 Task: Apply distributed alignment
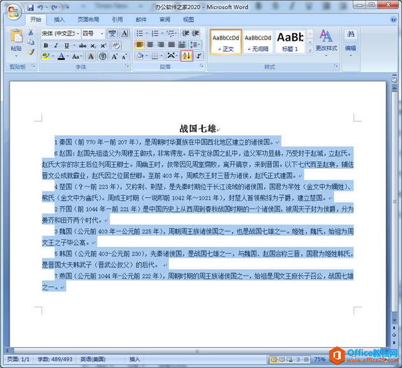tap(182, 45)
